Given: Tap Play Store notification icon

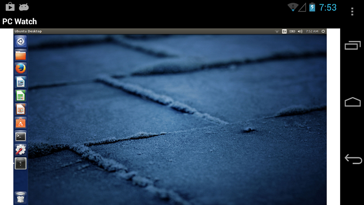Looking at the screenshot, I should point(10,7).
